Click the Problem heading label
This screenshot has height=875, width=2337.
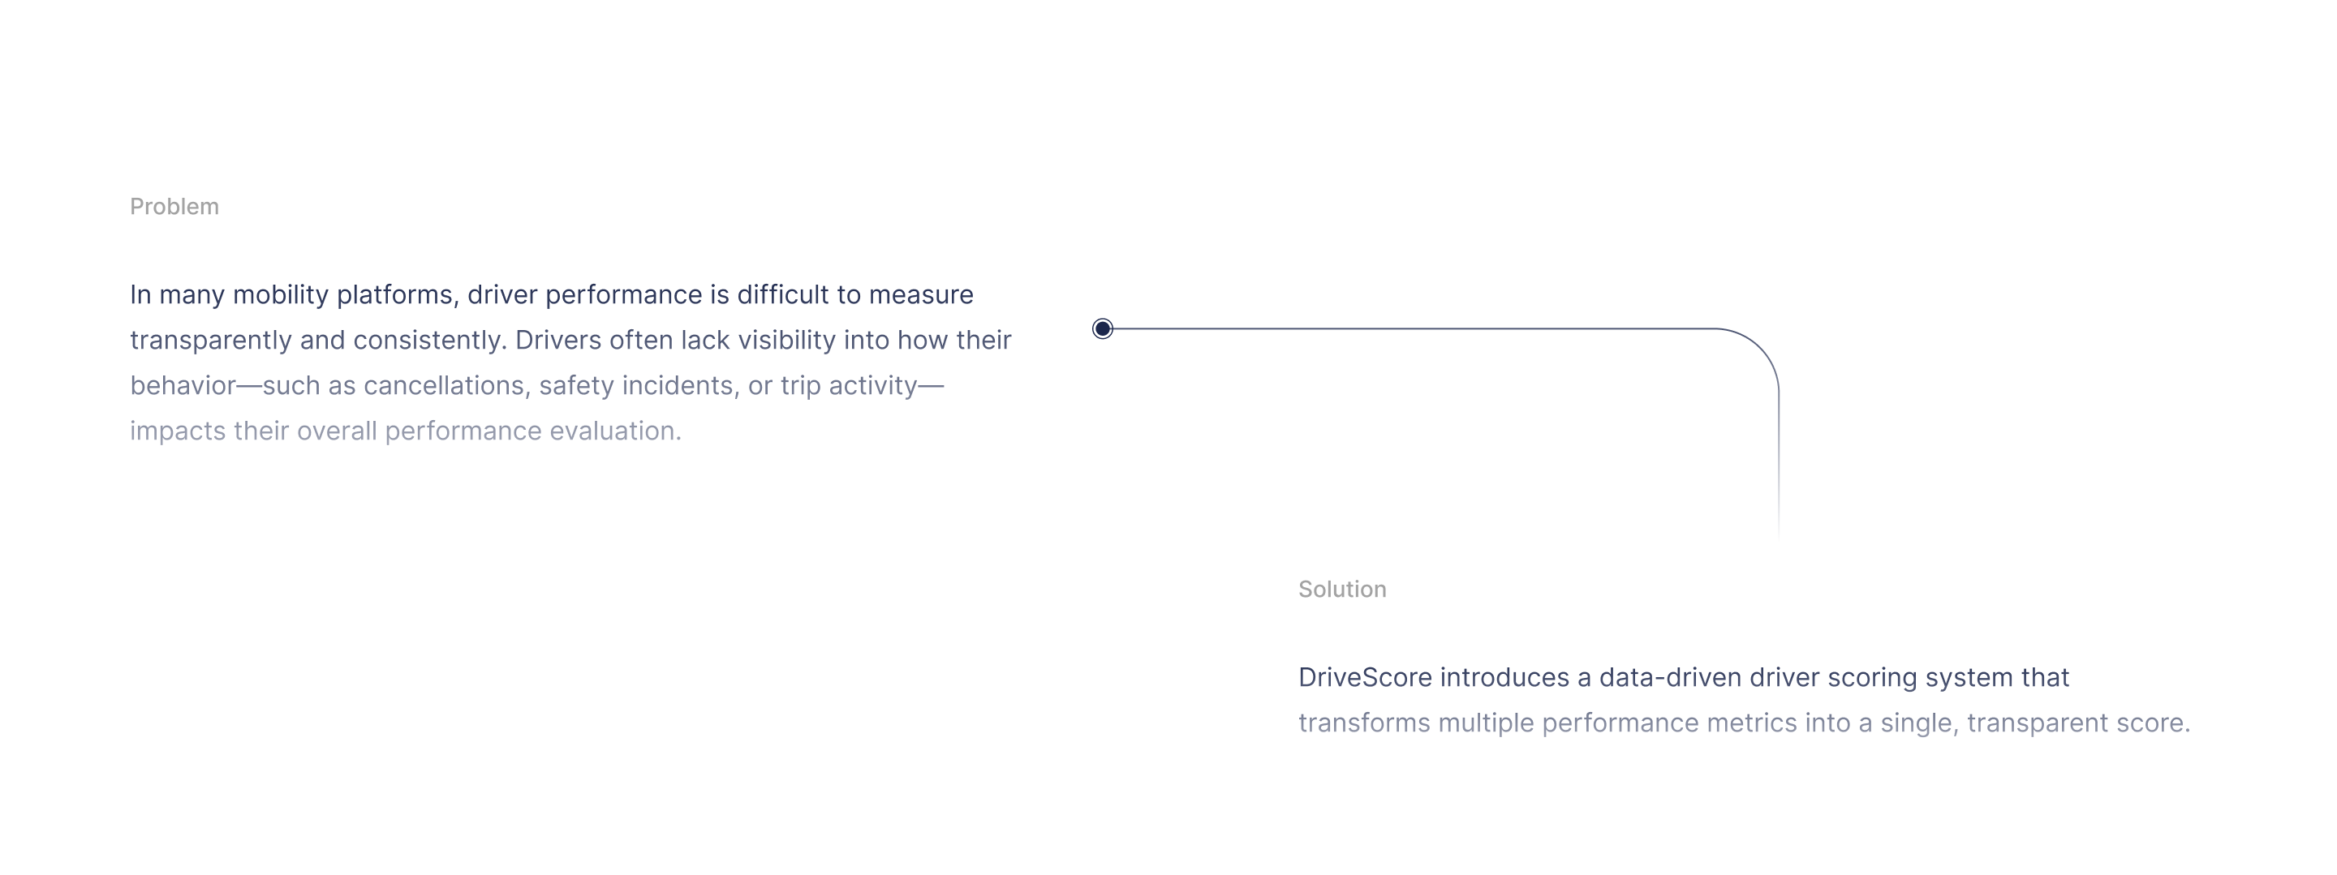pyautogui.click(x=174, y=207)
